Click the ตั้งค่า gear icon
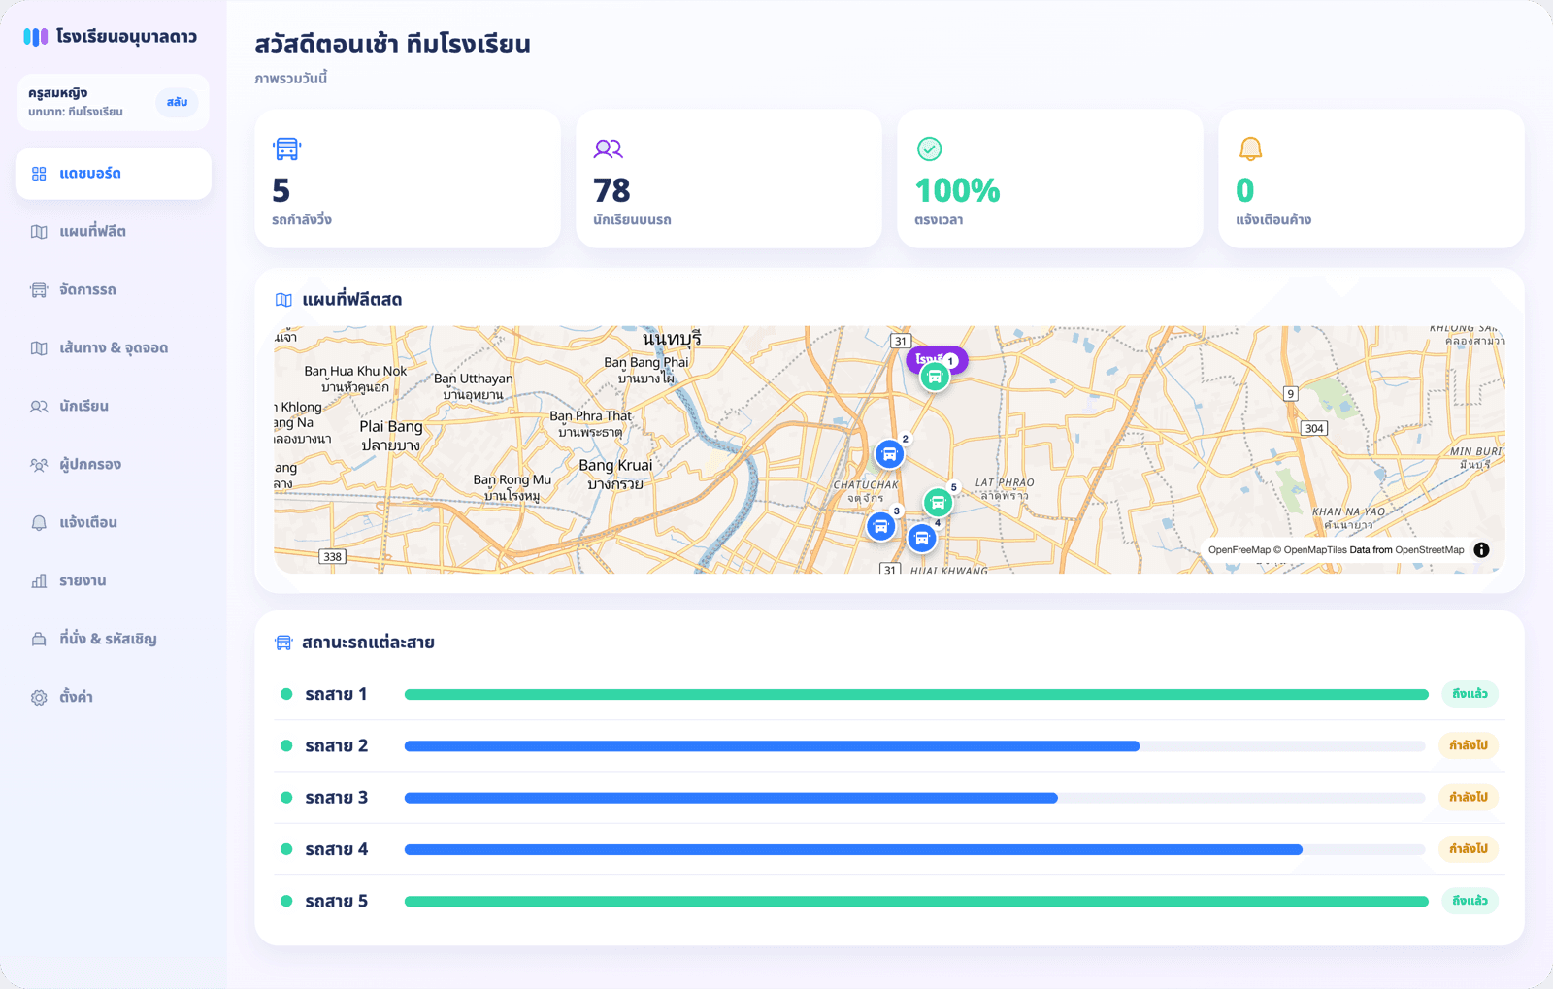The width and height of the screenshot is (1553, 989). click(39, 698)
